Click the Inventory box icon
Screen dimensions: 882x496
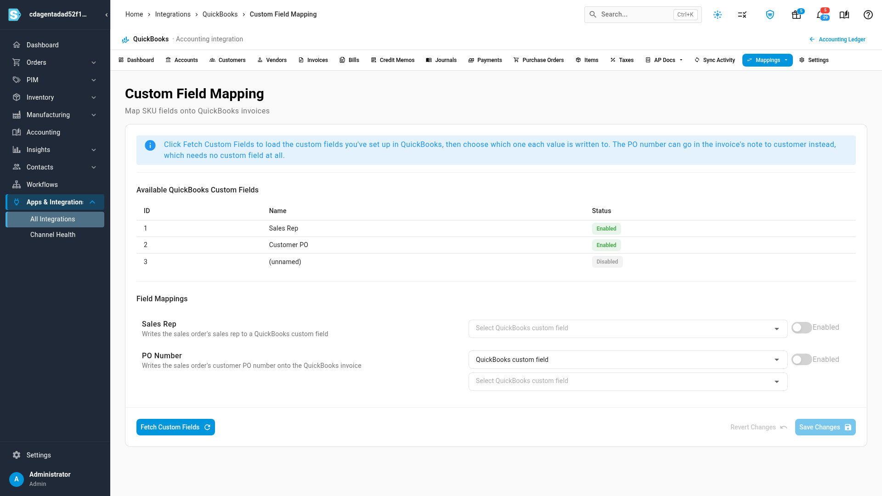tap(17, 97)
